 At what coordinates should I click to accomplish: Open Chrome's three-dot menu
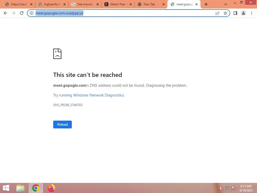251,13
